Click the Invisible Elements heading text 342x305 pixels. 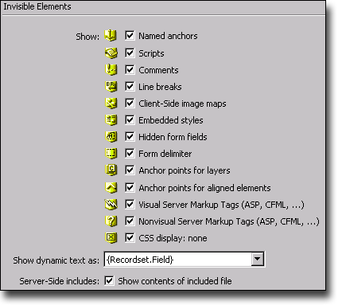point(37,6)
